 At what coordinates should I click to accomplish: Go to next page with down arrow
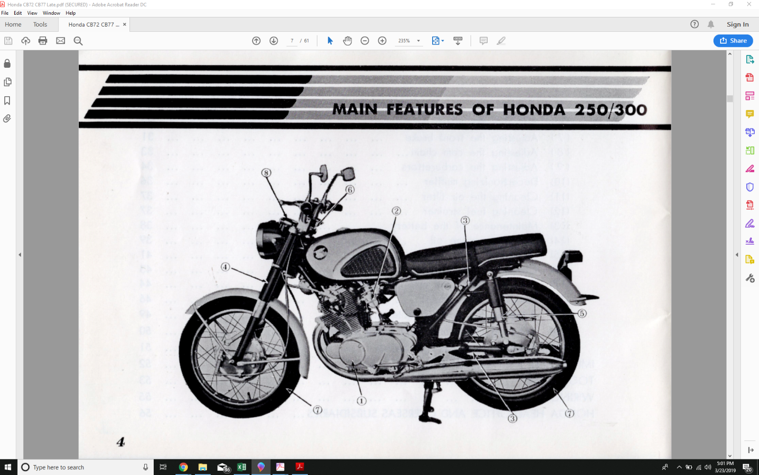[x=274, y=41]
